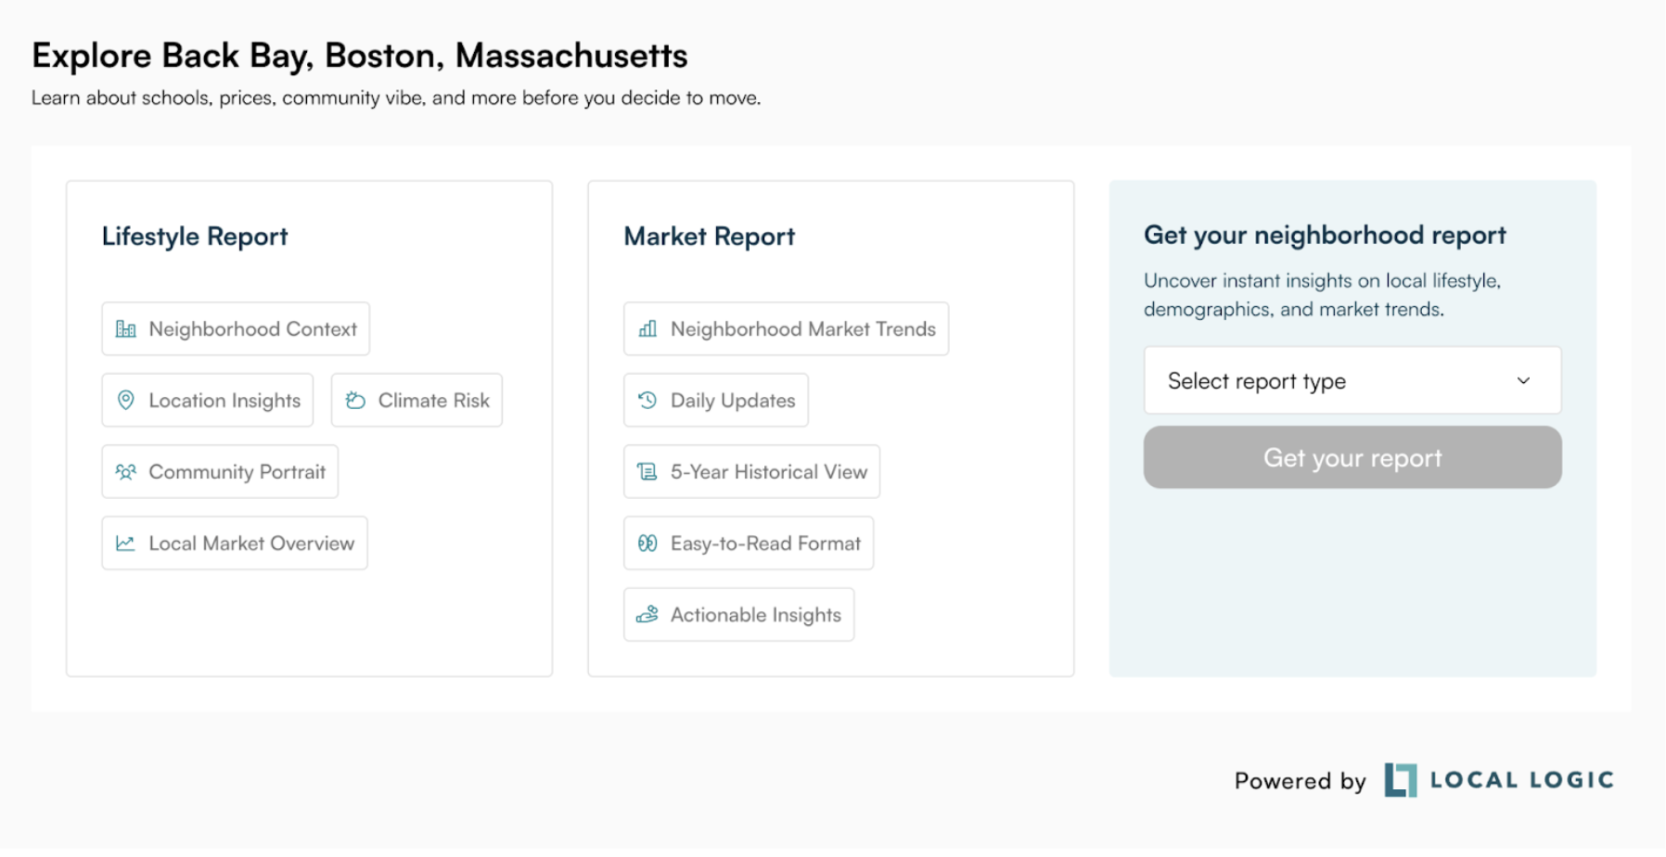Click the clock history icon for Daily Updates

tap(647, 401)
